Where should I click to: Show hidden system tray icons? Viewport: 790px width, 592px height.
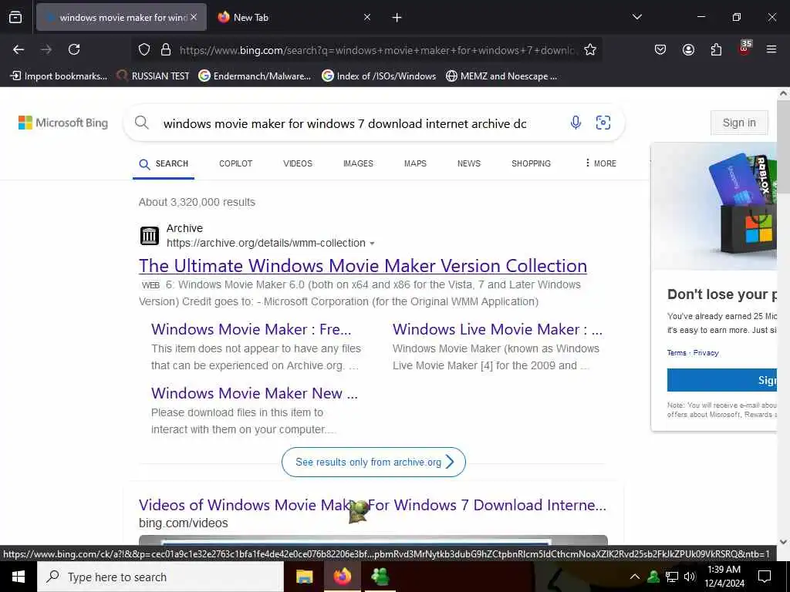point(635,577)
